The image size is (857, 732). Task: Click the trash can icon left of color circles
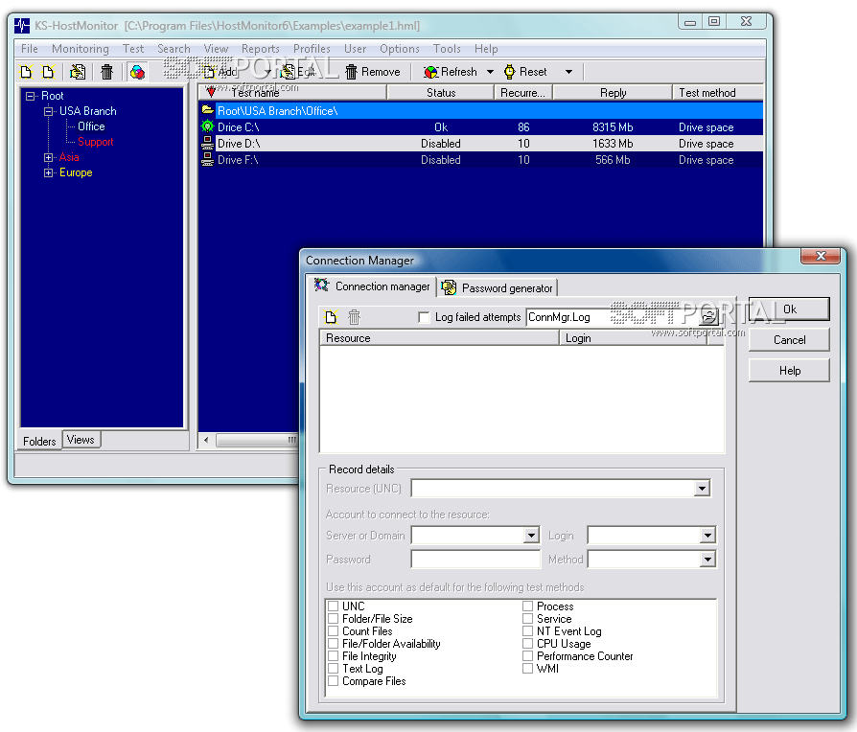[106, 72]
